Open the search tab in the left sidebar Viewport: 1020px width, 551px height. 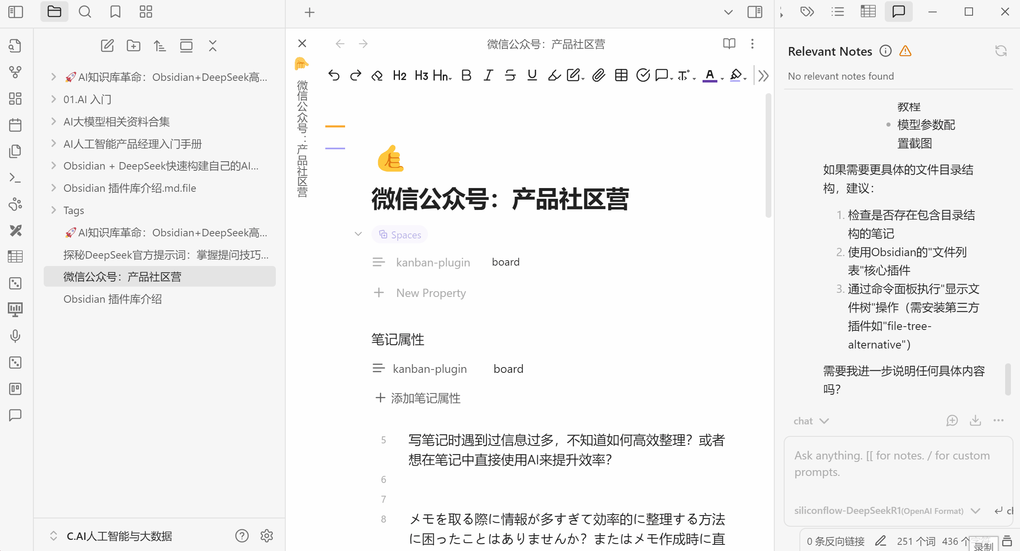coord(85,12)
